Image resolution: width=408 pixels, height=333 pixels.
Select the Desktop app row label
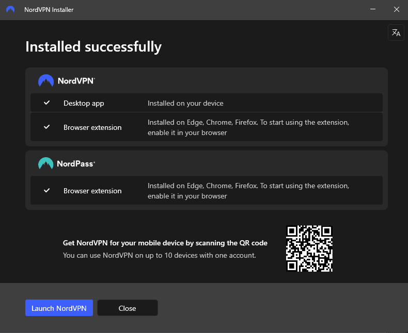click(x=84, y=103)
